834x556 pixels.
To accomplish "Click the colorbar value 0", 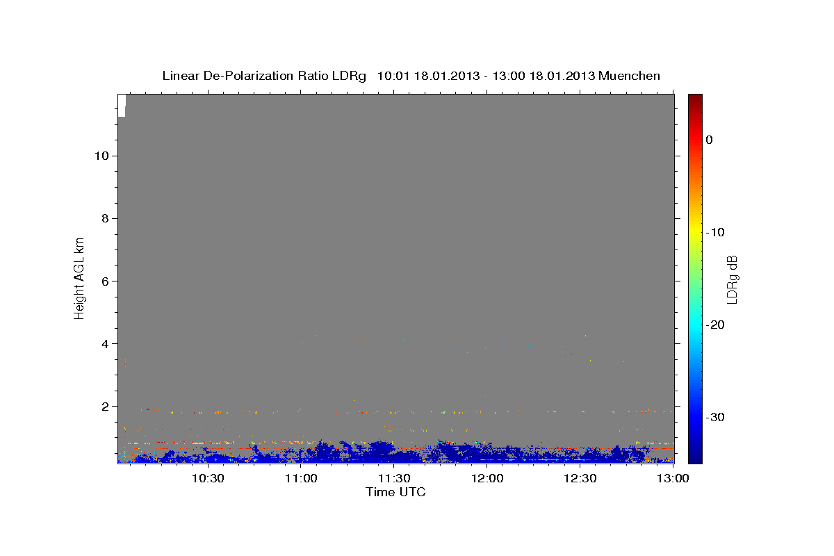I will (710, 140).
